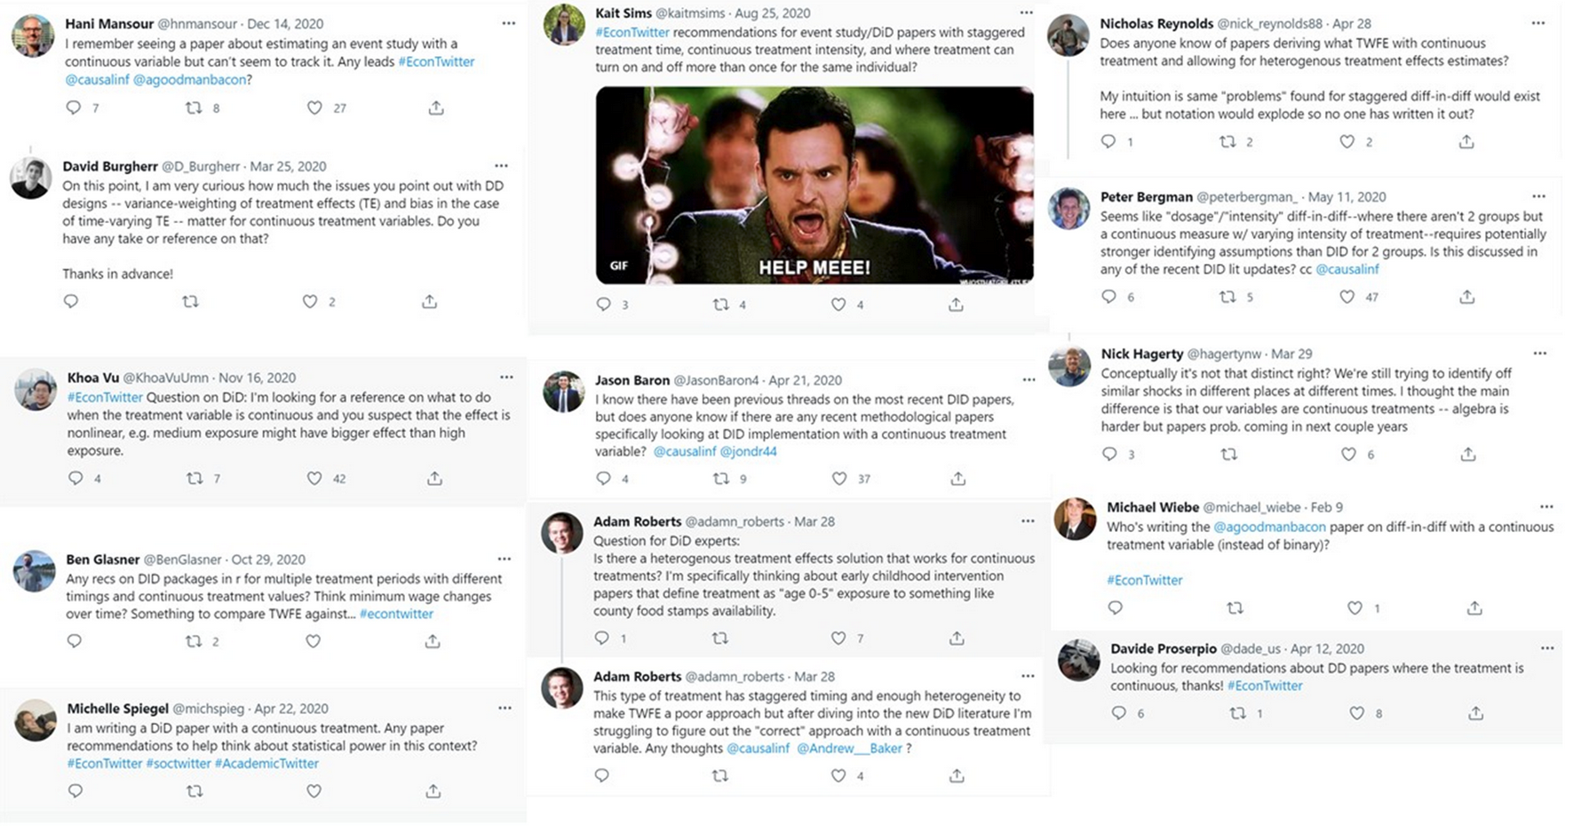The image size is (1589, 826).
Task: Open @causalinf mention in Peter Bergman's tweet
Action: (x=1347, y=269)
